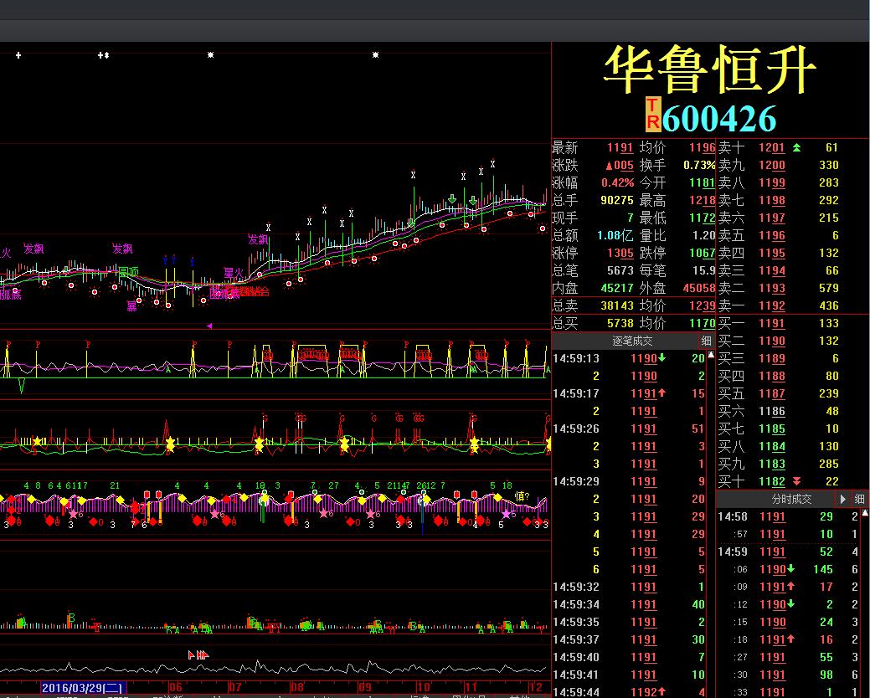Click the 每笔 value 15.9
This screenshot has height=698, width=870.
click(x=703, y=270)
